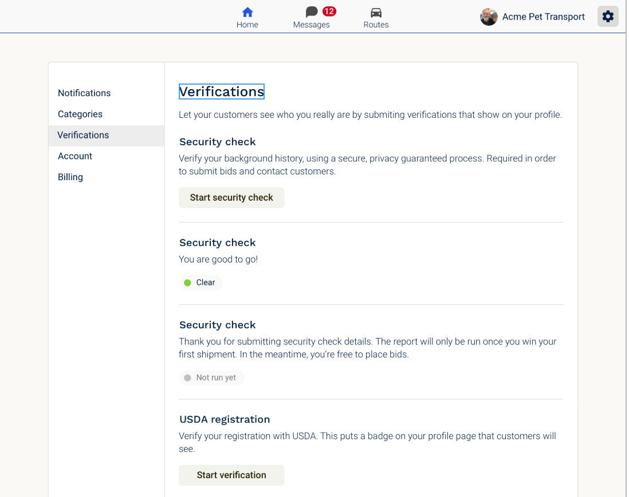Click the gray Not run yet status badge

(211, 377)
